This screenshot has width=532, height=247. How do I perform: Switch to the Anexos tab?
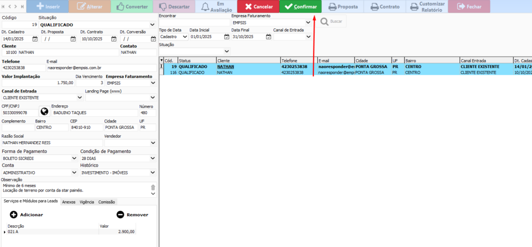point(69,202)
